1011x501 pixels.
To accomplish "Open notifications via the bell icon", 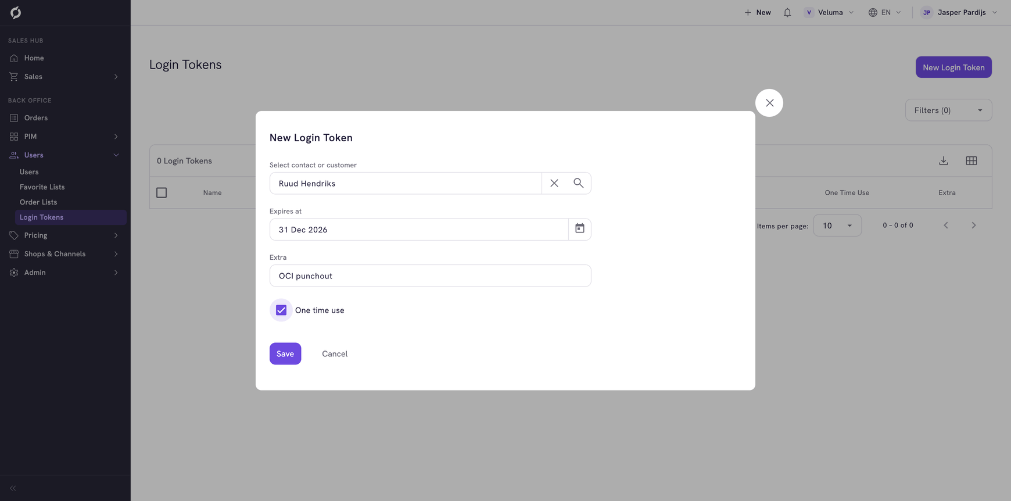I will pos(787,12).
